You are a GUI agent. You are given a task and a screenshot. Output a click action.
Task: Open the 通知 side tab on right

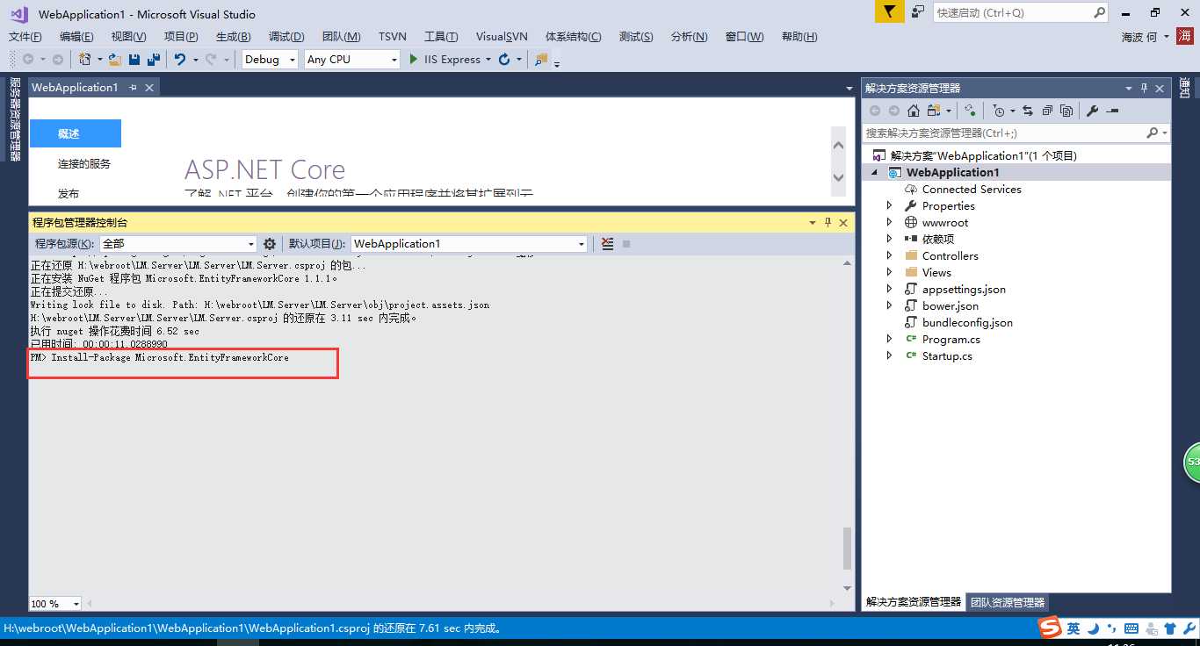[x=1184, y=88]
